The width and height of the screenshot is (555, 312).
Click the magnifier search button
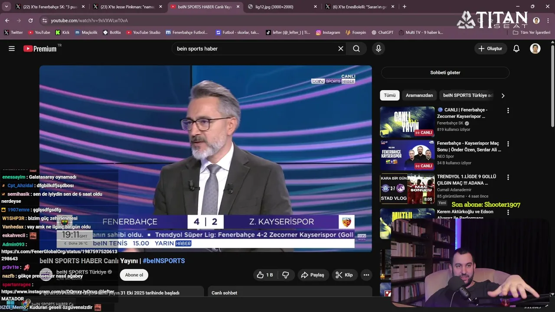tap(356, 49)
